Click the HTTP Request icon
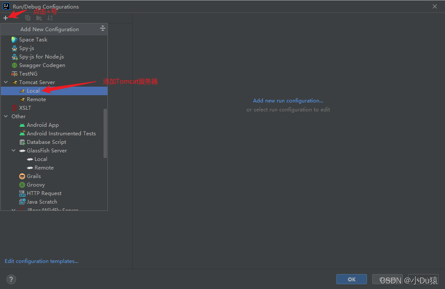The image size is (445, 289). tap(22, 193)
